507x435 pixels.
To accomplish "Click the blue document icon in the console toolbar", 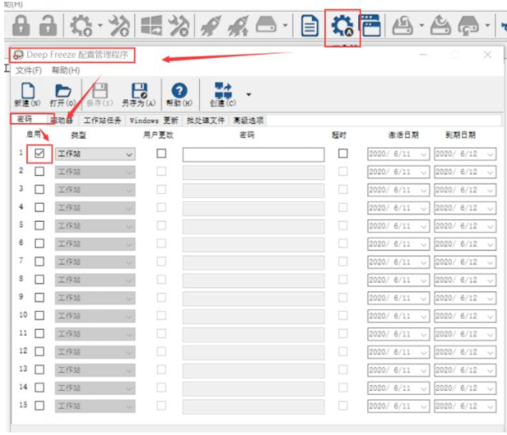I will point(310,25).
